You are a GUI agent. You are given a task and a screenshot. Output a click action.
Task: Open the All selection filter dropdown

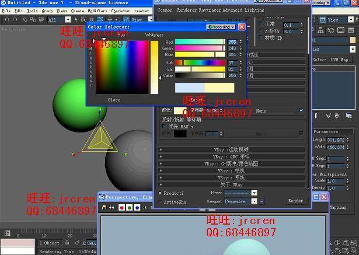(68, 20)
